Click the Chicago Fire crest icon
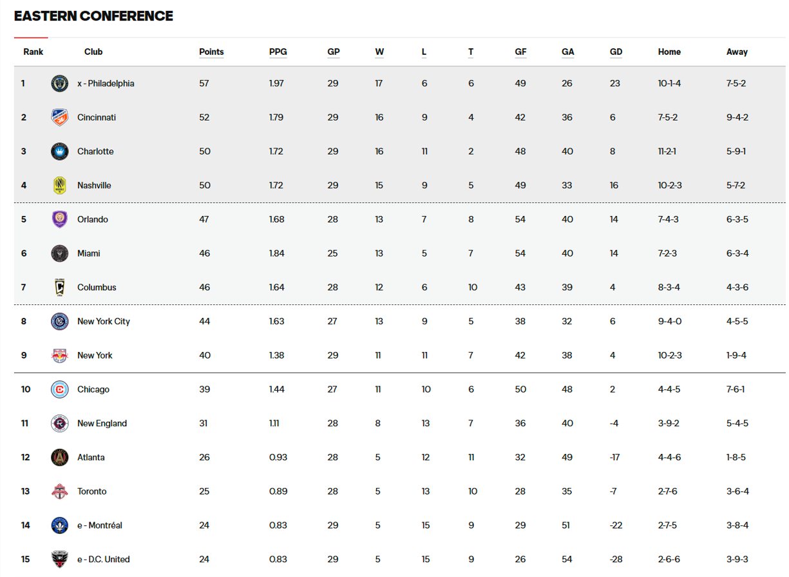The height and width of the screenshot is (577, 789). (x=59, y=389)
